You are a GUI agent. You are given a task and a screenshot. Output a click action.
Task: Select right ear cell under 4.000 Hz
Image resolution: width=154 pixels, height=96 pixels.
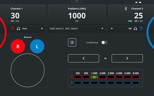coord(119,77)
